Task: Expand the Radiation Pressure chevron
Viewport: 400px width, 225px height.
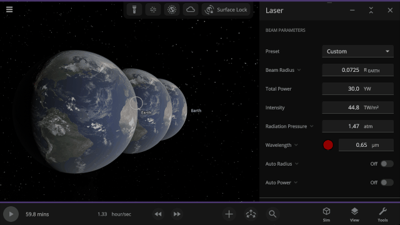Action: (311, 126)
